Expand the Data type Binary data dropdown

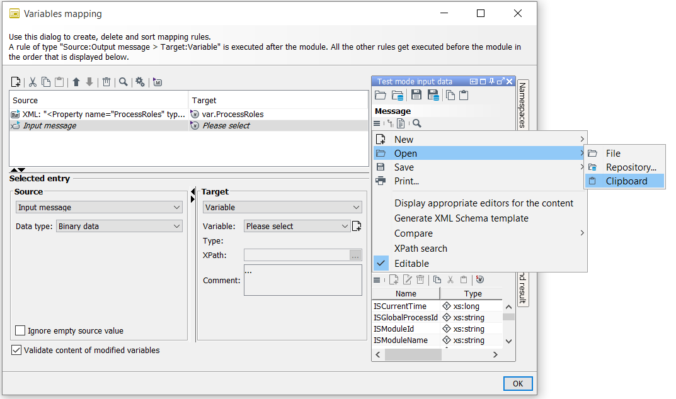[x=119, y=227]
